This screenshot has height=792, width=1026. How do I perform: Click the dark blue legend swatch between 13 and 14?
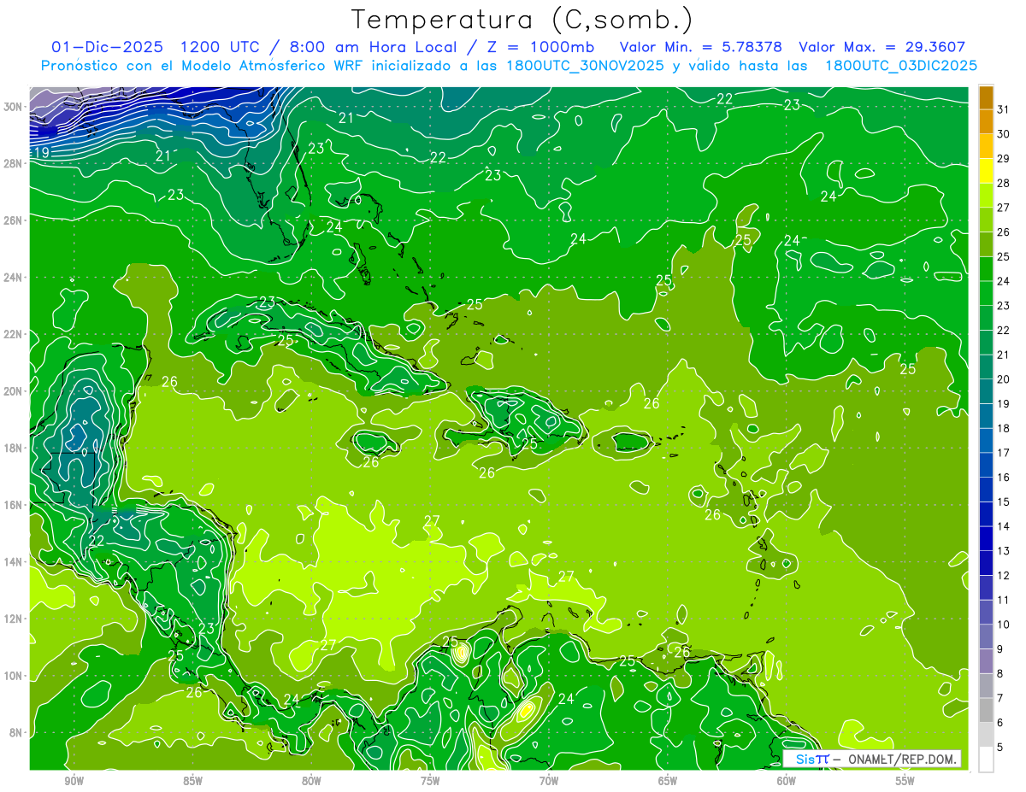(987, 539)
